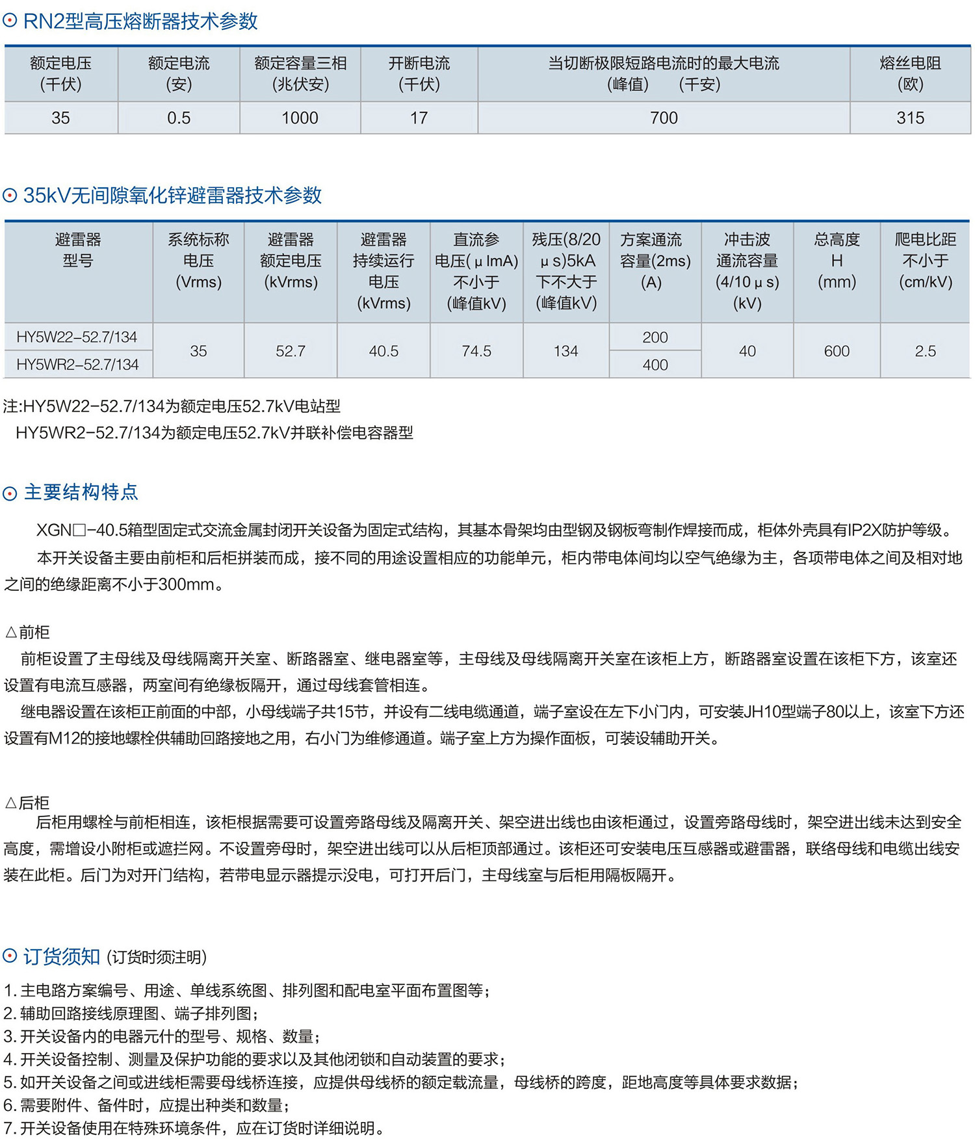This screenshot has width=975, height=1148.
Task: Click the 总高度 value 600 cell
Action: [x=837, y=351]
